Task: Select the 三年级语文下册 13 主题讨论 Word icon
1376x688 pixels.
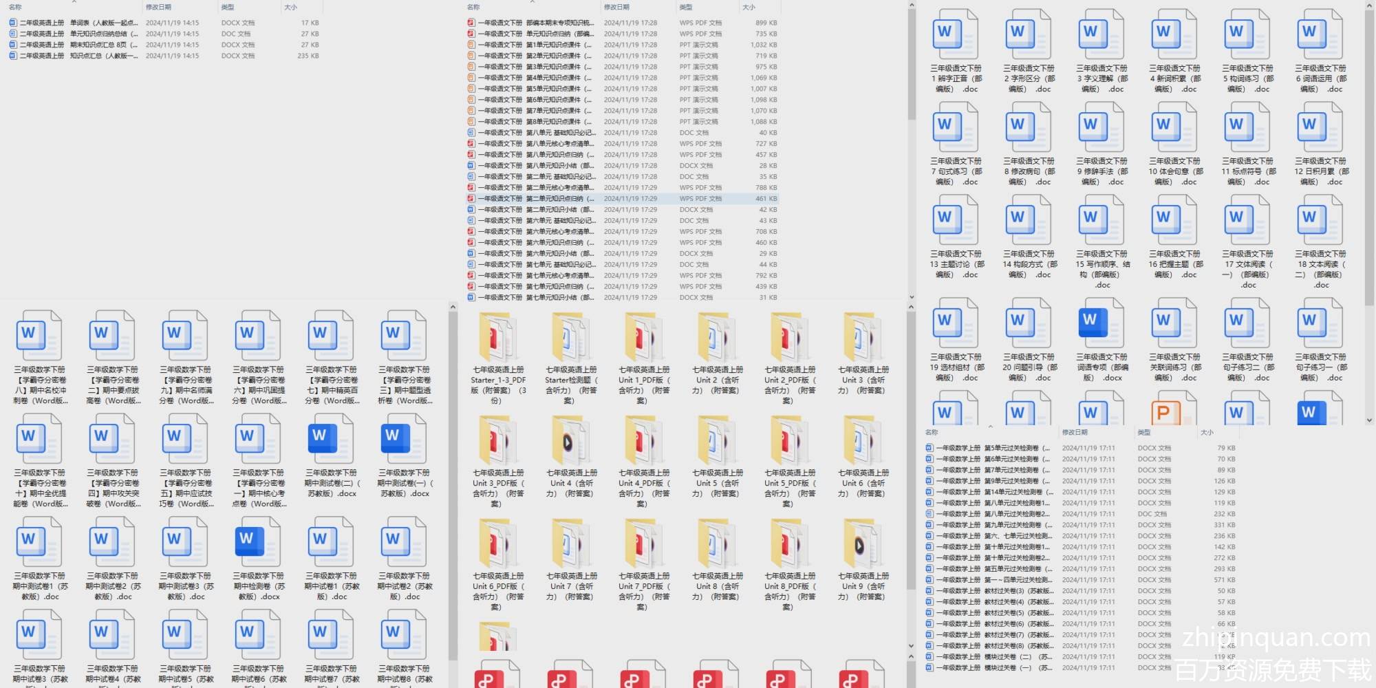Action: [x=955, y=220]
